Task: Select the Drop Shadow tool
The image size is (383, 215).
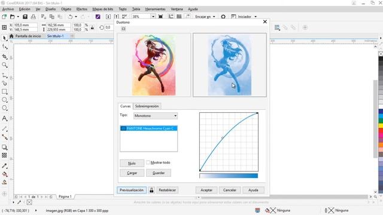Action: click(x=4, y=148)
